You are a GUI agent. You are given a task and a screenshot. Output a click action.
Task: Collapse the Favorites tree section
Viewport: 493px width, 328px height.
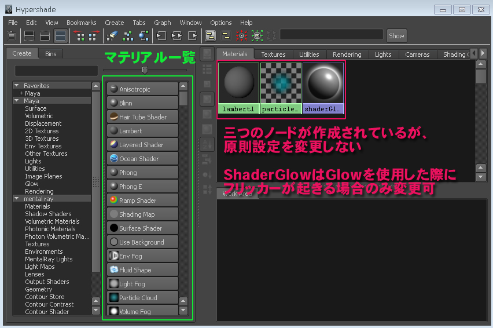tap(17, 86)
